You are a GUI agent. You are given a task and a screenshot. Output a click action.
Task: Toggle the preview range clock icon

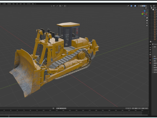click(x=133, y=108)
